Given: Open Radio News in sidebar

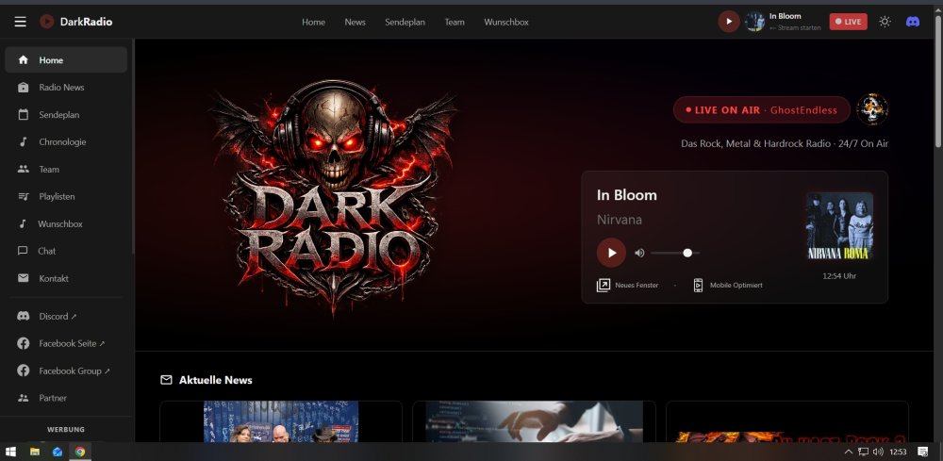Looking at the screenshot, I should pyautogui.click(x=61, y=88).
